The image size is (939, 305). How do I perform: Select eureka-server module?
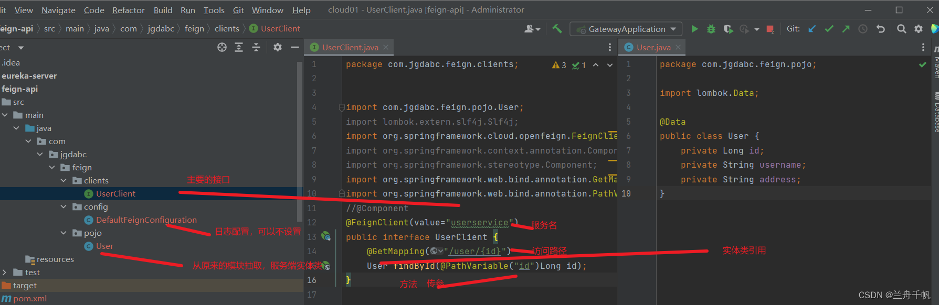[x=29, y=75]
